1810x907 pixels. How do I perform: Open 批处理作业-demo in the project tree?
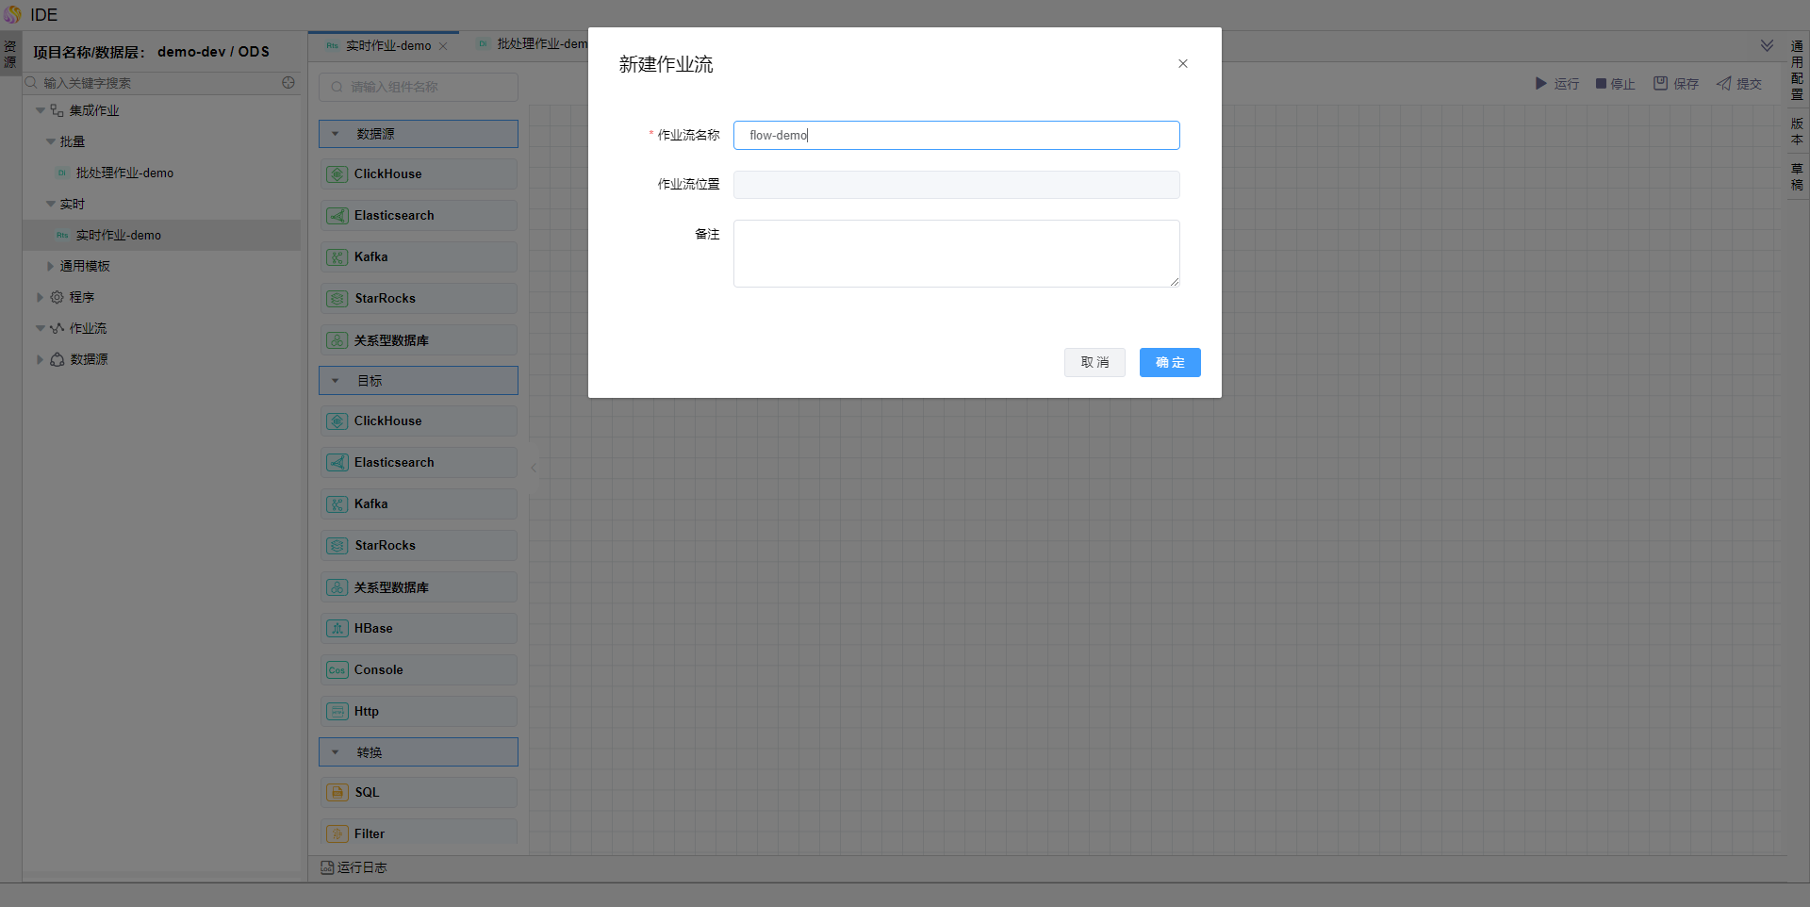(x=124, y=173)
